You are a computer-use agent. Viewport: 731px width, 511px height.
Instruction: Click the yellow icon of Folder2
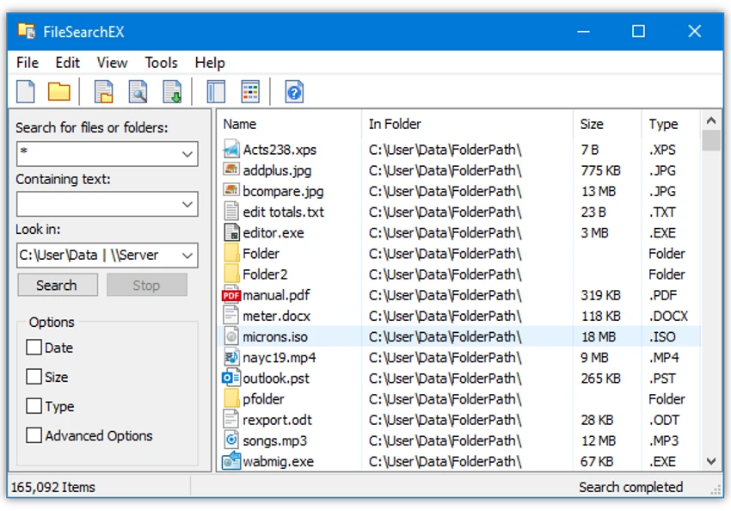point(231,274)
